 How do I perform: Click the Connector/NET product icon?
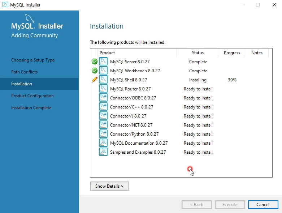tap(103, 125)
